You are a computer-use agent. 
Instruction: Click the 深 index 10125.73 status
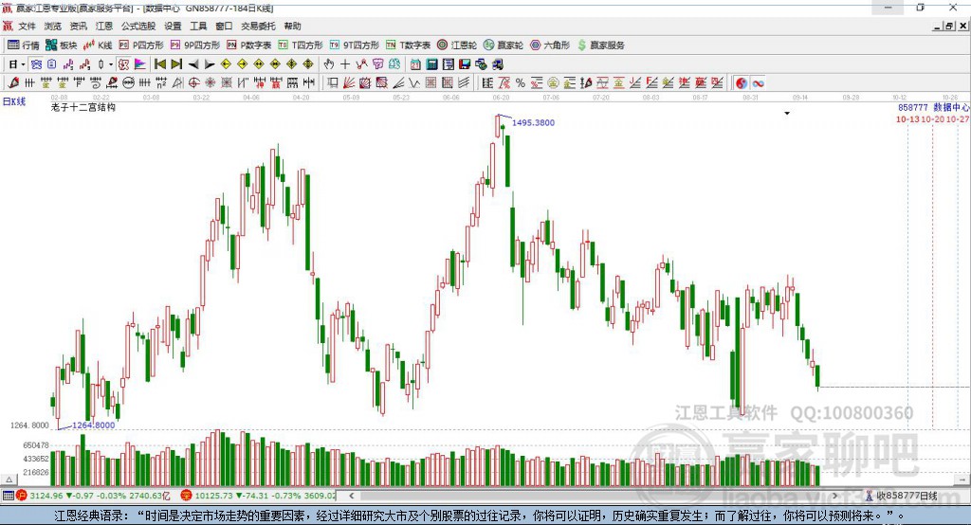258,496
